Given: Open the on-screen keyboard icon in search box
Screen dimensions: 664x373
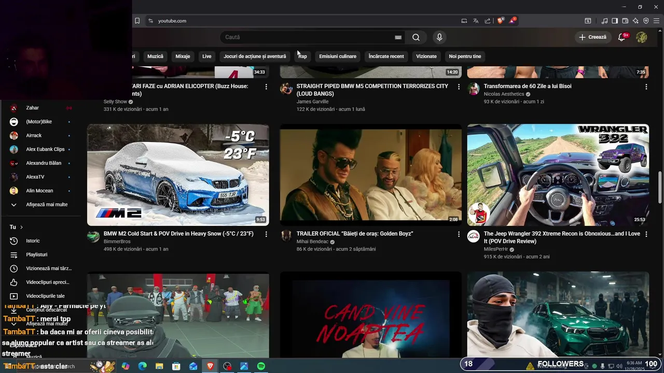Looking at the screenshot, I should coord(398,37).
